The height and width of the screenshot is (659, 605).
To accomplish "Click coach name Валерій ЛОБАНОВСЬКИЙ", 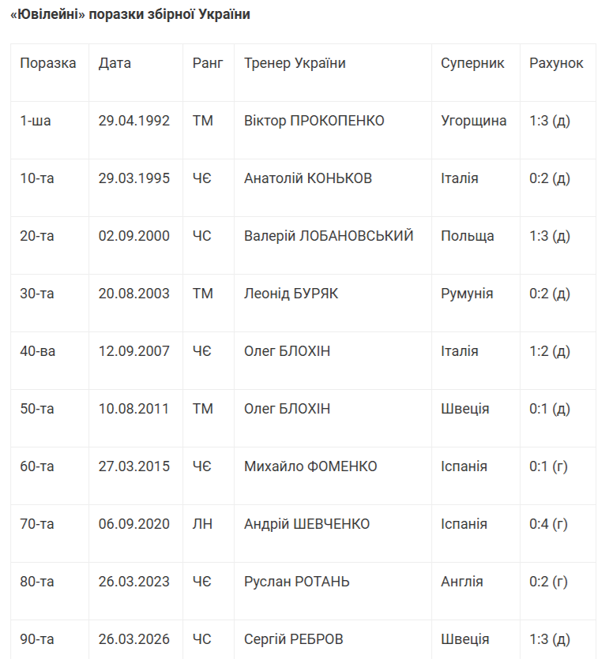I will 329,236.
